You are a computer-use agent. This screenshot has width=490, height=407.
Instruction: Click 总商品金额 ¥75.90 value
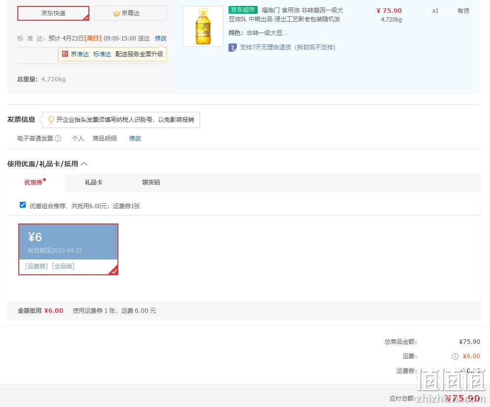pos(469,342)
